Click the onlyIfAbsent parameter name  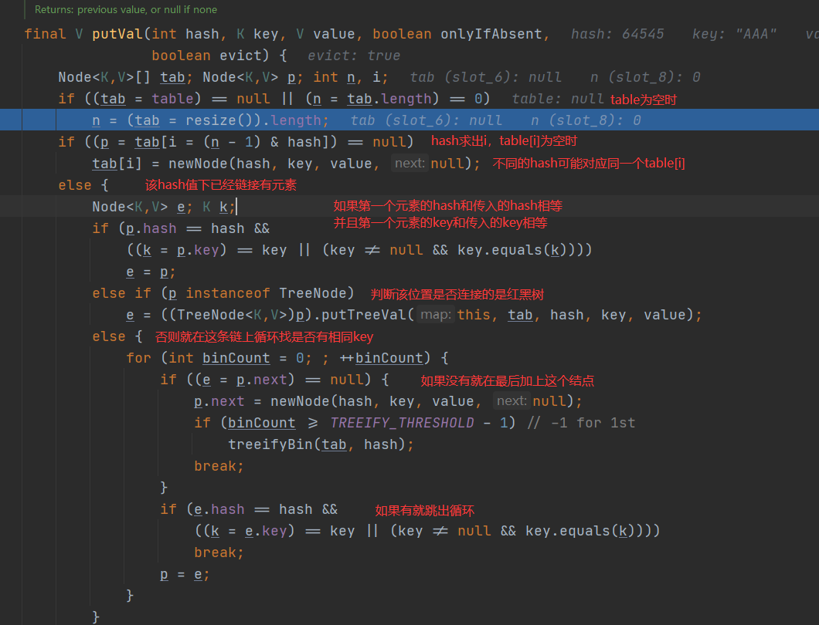coord(491,34)
